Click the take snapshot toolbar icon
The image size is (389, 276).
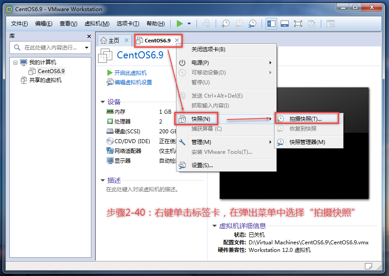225,24
